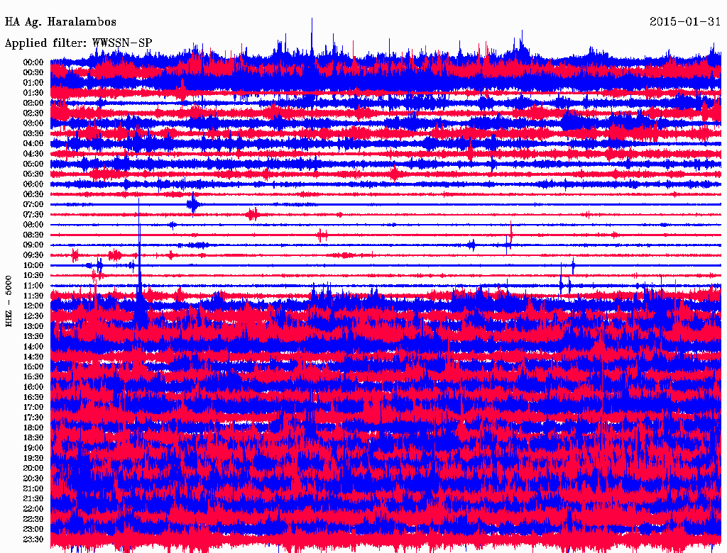Select the 07:00 time label
The height and width of the screenshot is (553, 727).
pos(33,204)
